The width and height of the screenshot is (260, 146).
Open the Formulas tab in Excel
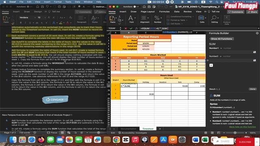[x=164, y=12]
